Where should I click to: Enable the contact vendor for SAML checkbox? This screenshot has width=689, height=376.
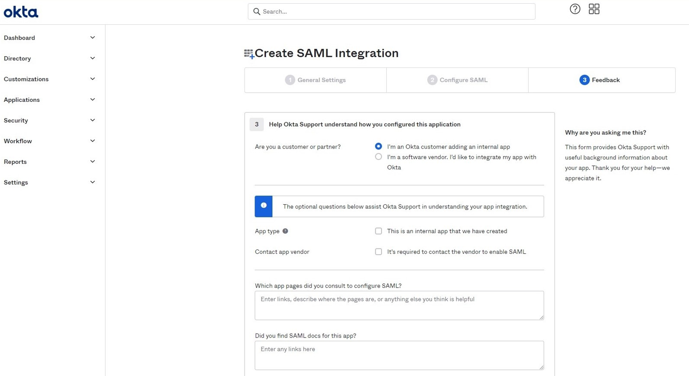pos(379,252)
